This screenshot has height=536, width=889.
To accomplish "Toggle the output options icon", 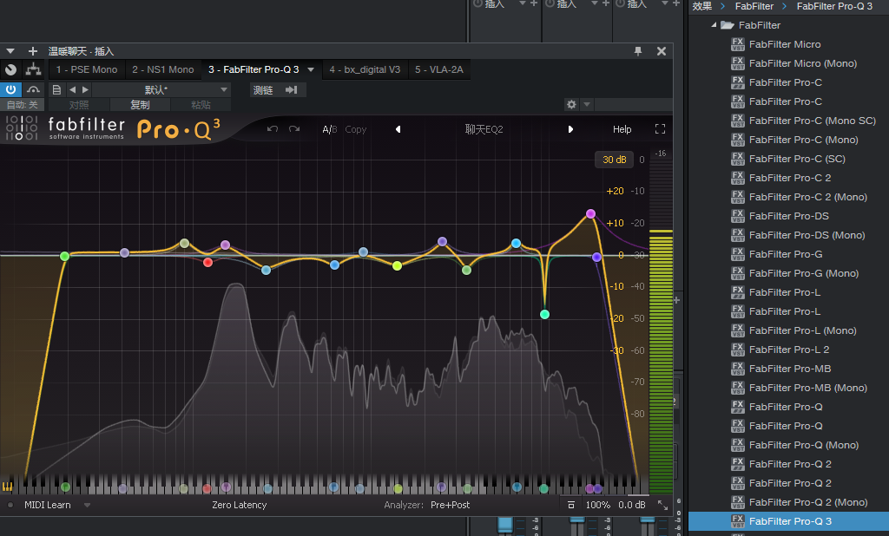I will pos(571,505).
